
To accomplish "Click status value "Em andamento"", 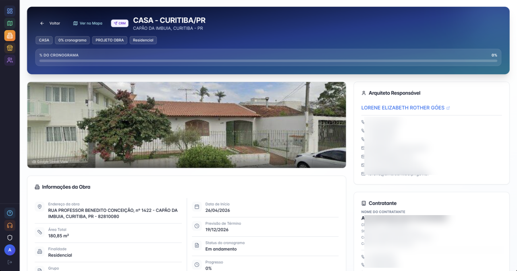I will [x=221, y=249].
